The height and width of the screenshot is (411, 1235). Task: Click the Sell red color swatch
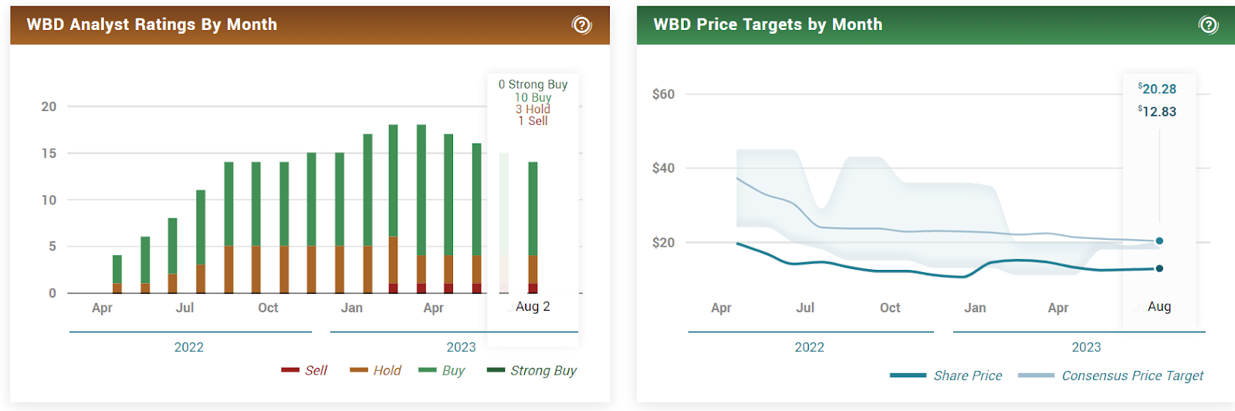tap(290, 370)
